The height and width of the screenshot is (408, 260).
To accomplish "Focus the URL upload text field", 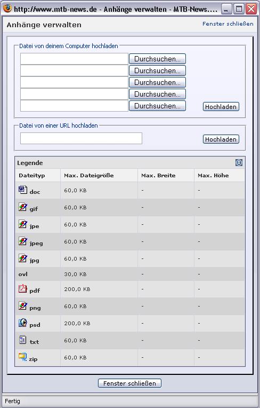I will point(81,138).
